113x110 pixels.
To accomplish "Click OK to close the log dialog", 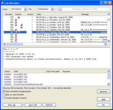I will click(103, 105).
